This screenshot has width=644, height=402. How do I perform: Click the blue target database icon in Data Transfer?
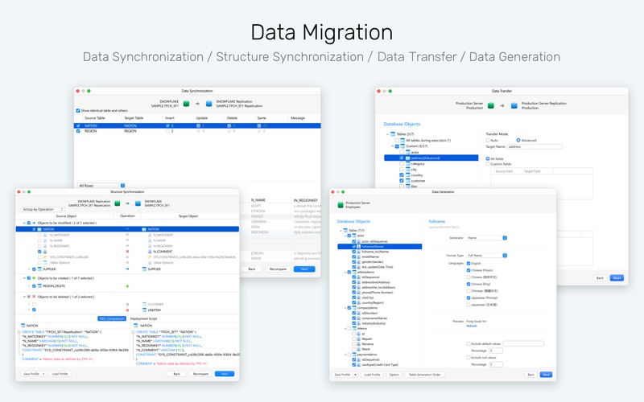point(514,106)
